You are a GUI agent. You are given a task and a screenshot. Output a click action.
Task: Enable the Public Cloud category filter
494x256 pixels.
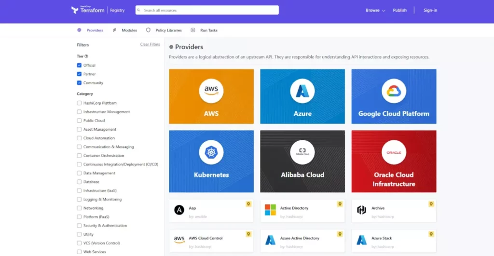point(79,121)
